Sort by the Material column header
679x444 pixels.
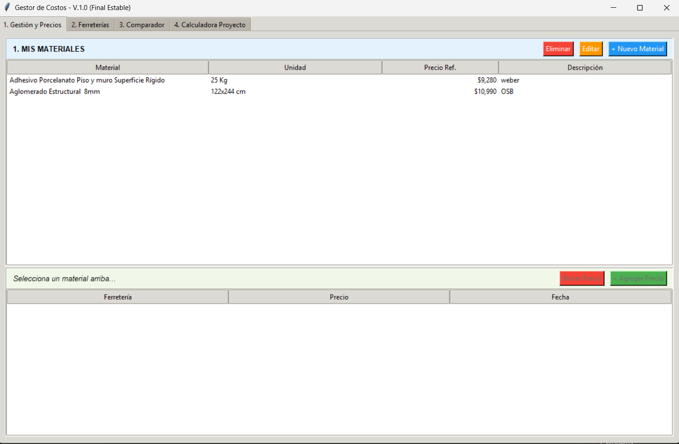(x=108, y=67)
